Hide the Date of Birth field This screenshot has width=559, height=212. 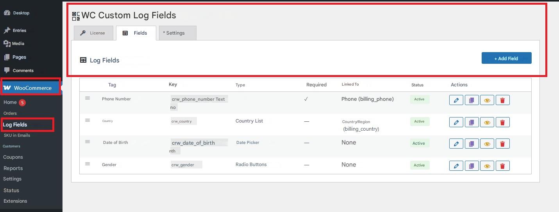tap(487, 144)
